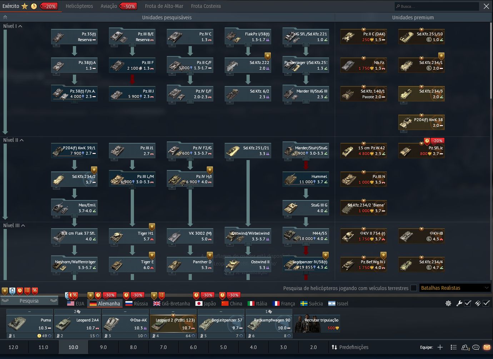Select the Israel nation tab
Screen dimensions: 493x359
338,304
